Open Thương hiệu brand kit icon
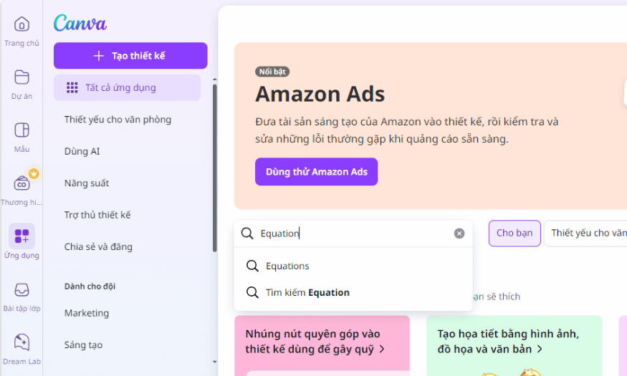Screen dimensions: 627x376 [x=21, y=184]
